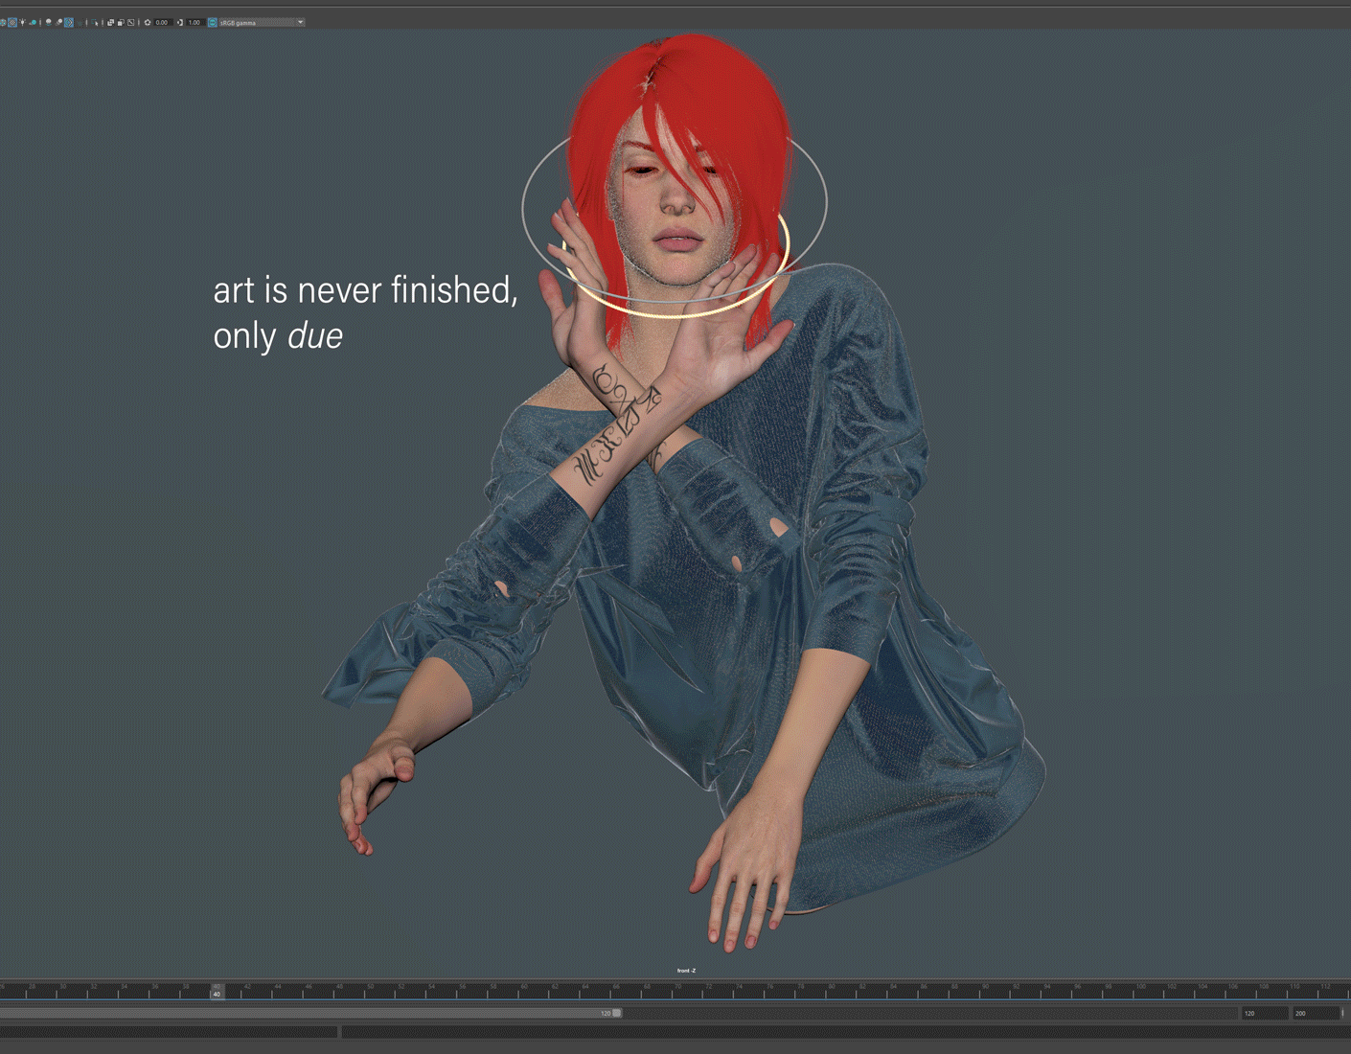This screenshot has height=1054, width=1351.
Task: Click frame 60 on the time slider
Action: (x=524, y=991)
